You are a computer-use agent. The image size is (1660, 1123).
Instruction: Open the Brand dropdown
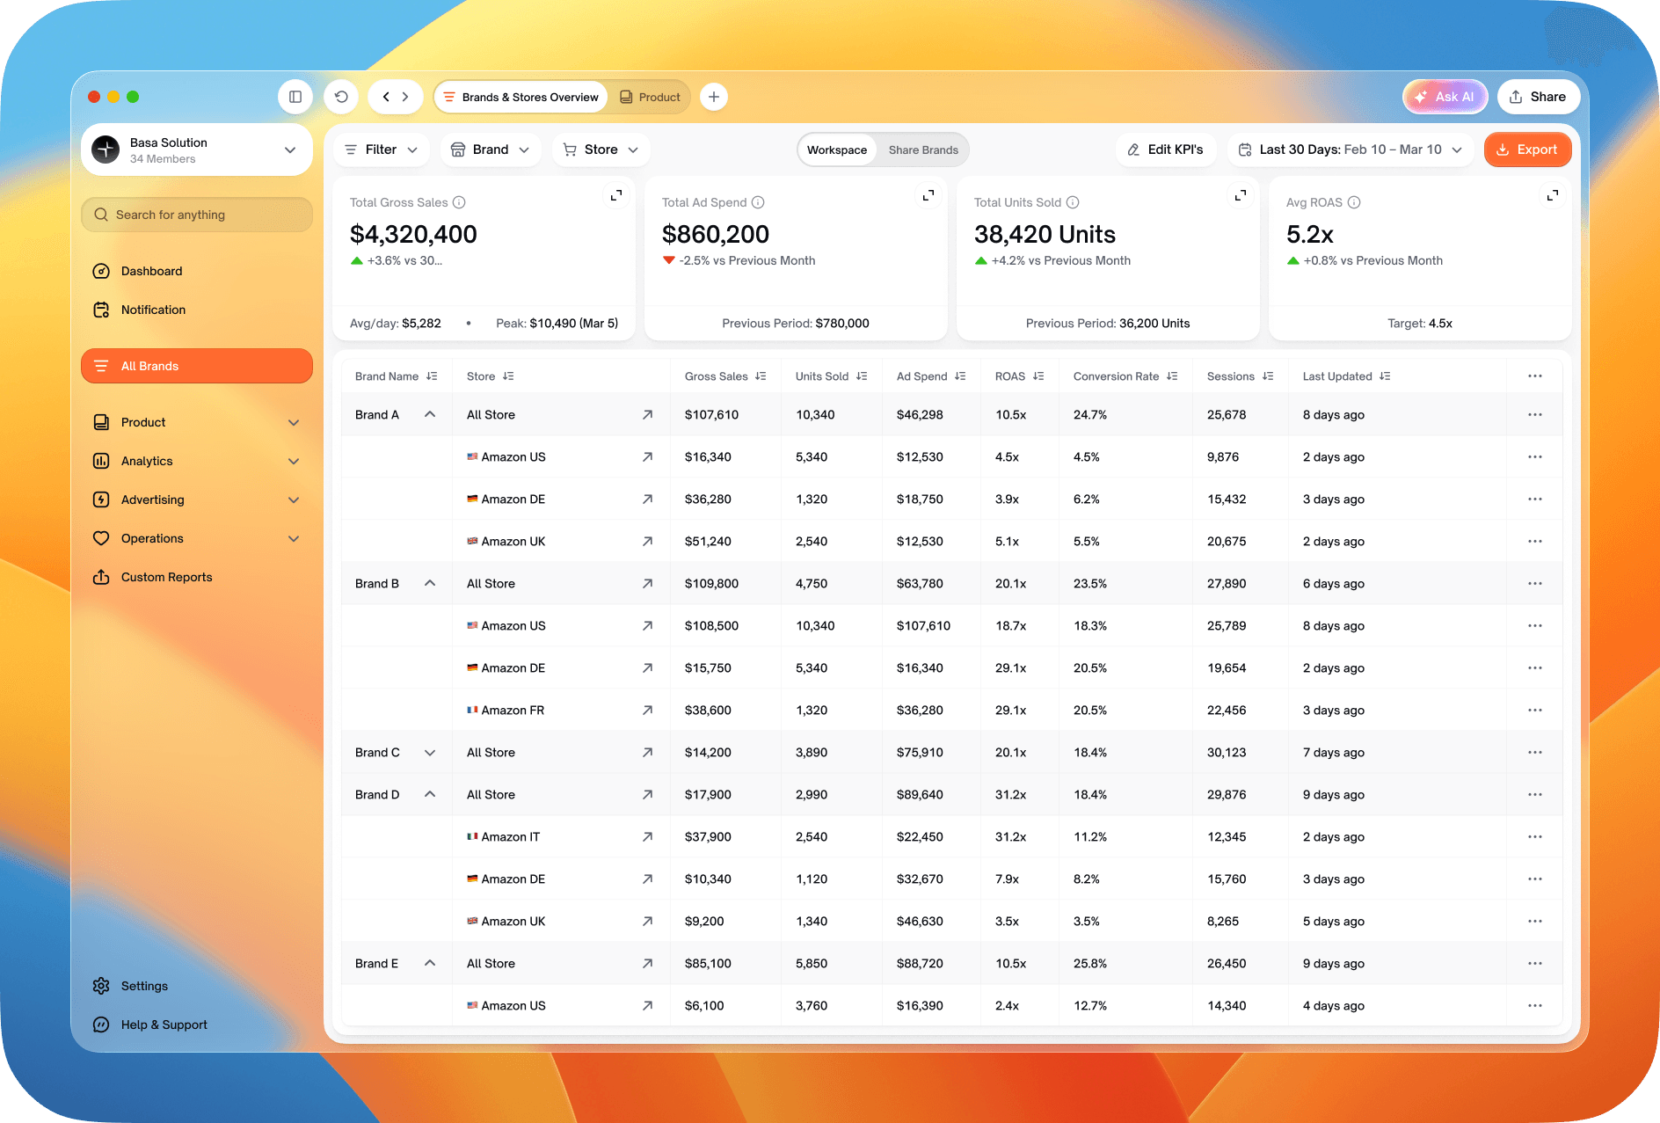490,149
